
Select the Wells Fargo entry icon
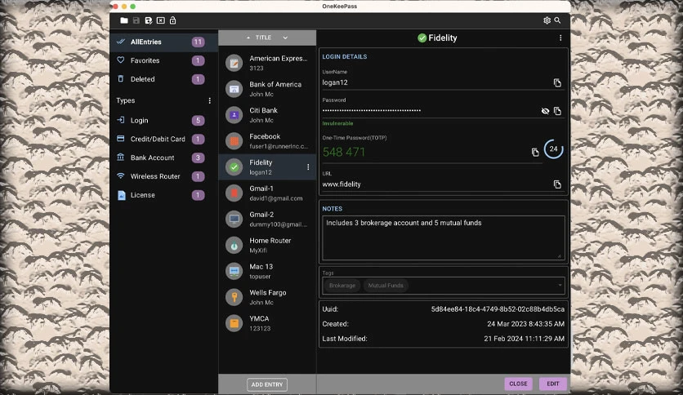[234, 297]
